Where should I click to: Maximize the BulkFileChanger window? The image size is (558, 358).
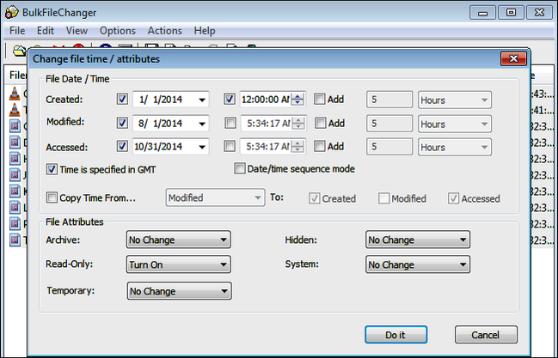[x=511, y=13]
